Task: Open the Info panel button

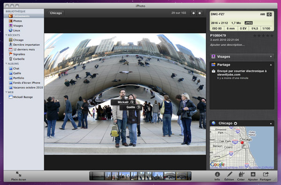Action: click(x=217, y=176)
